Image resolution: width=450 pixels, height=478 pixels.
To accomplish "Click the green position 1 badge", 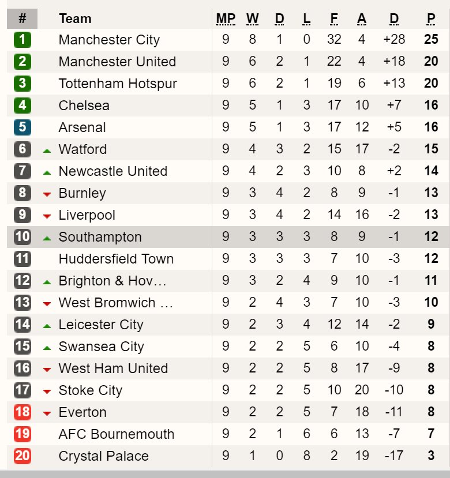I will point(22,40).
